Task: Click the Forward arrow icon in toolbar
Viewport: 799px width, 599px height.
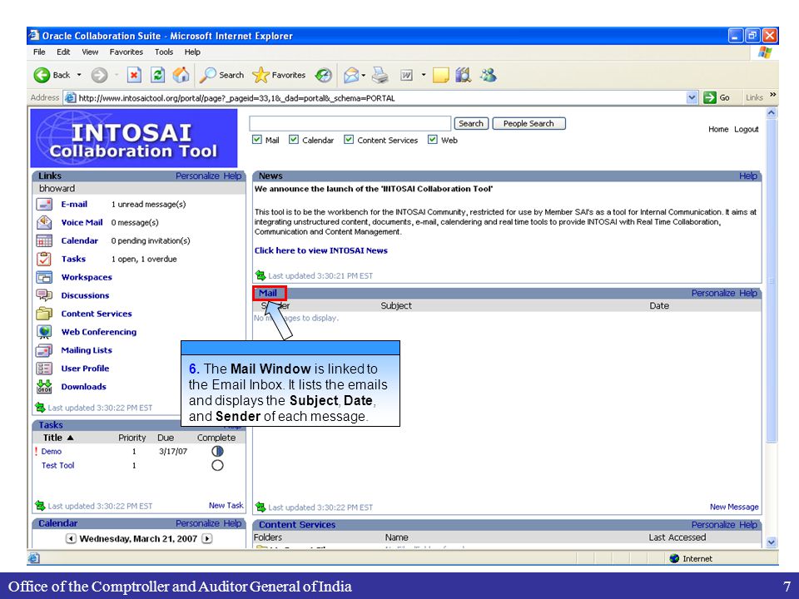Action: (x=99, y=76)
